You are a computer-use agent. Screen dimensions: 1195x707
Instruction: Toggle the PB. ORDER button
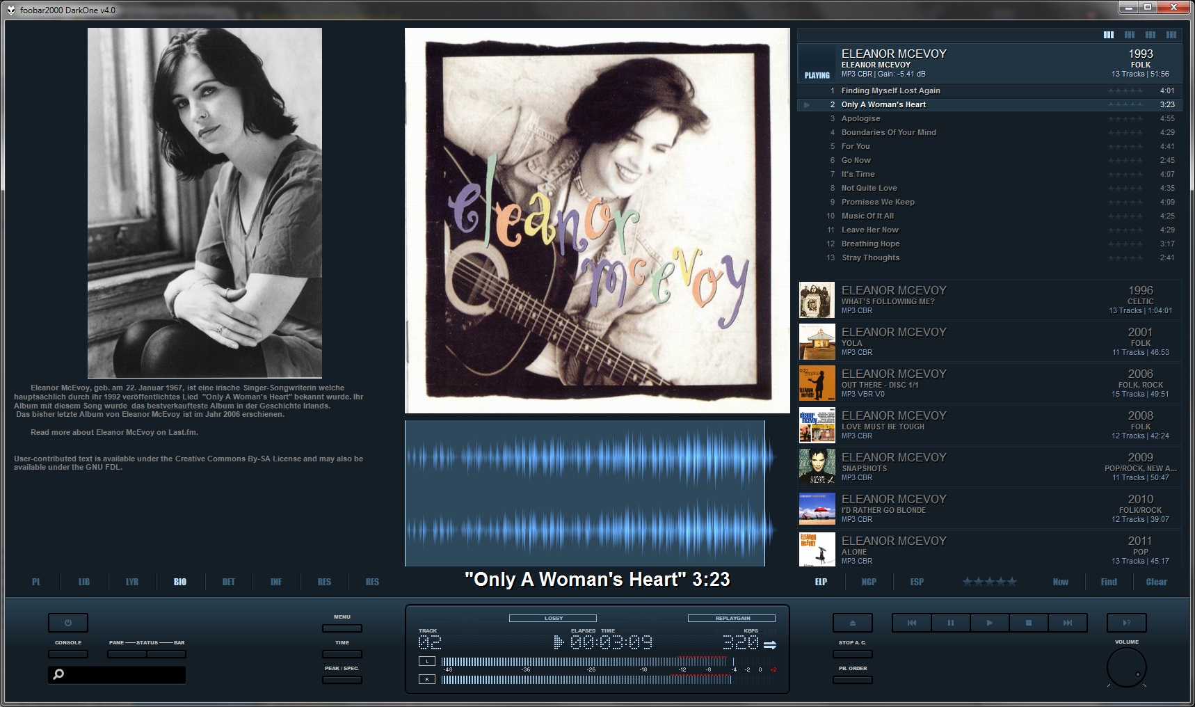[852, 680]
